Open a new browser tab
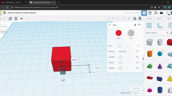 coord(58,2)
